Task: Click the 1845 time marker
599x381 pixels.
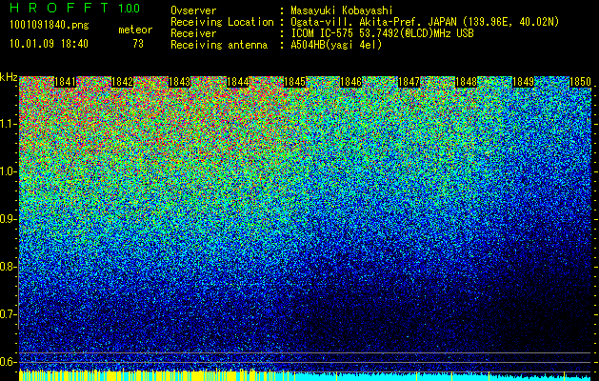Action: [294, 82]
